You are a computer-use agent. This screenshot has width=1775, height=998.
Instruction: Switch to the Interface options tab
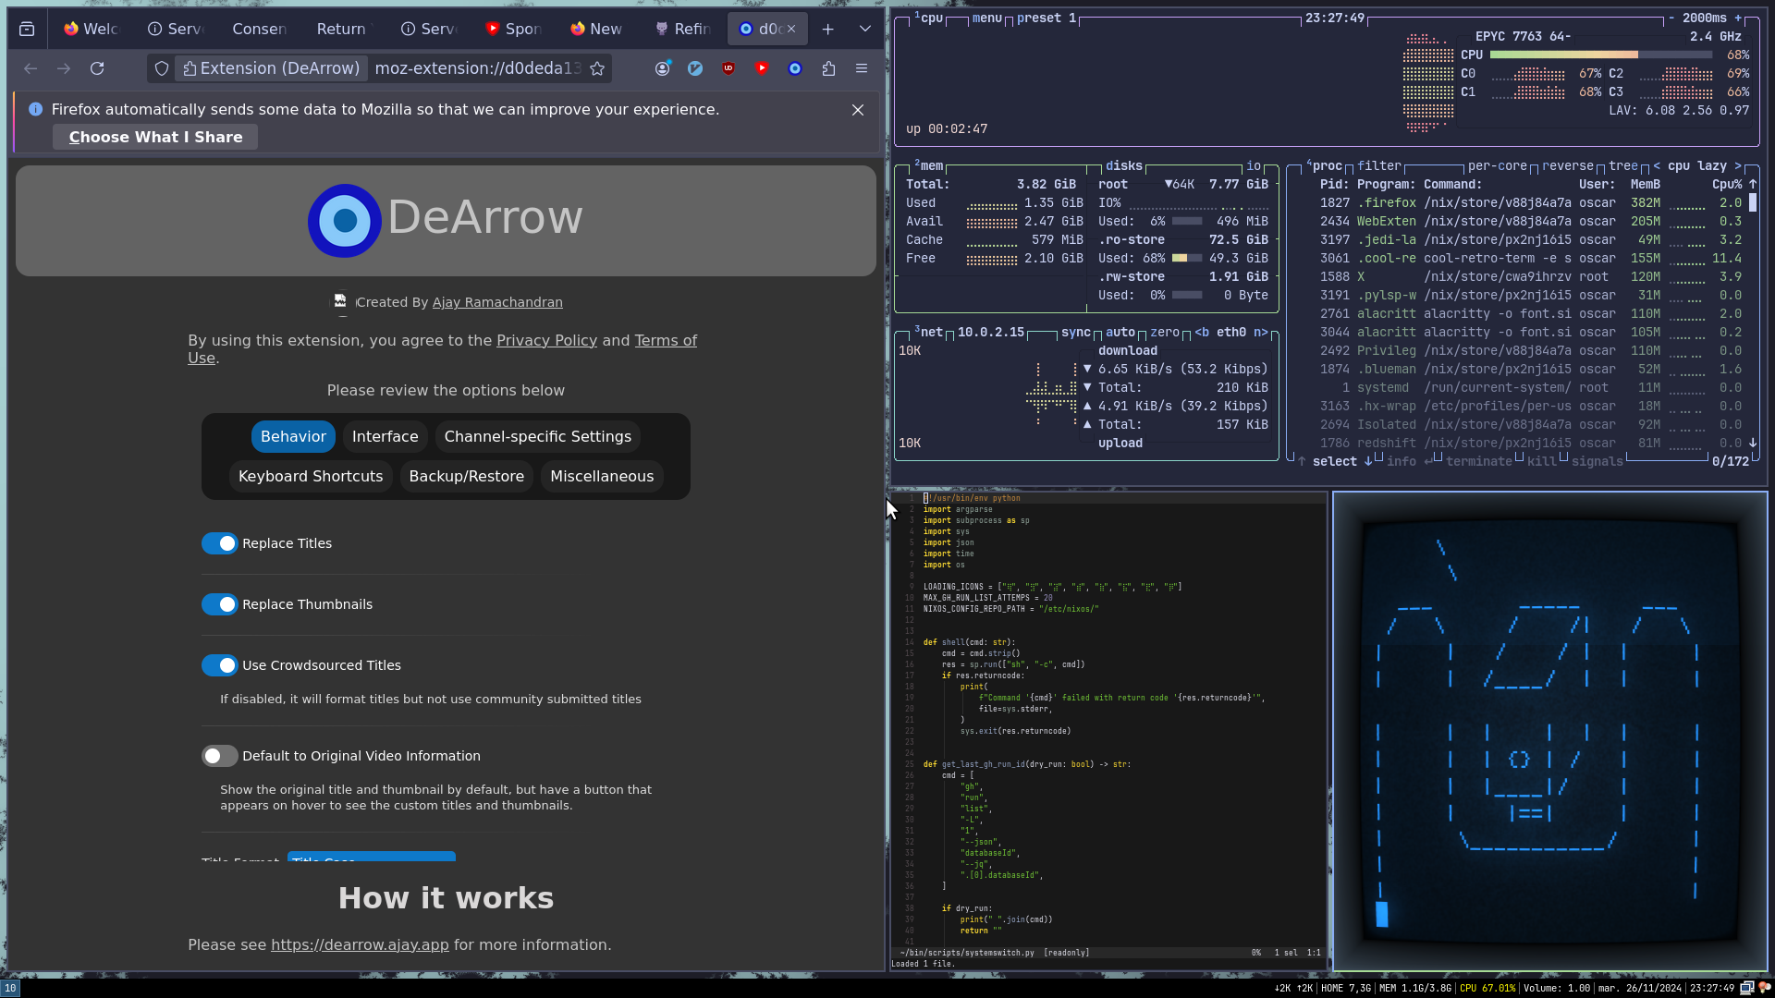[x=385, y=437]
